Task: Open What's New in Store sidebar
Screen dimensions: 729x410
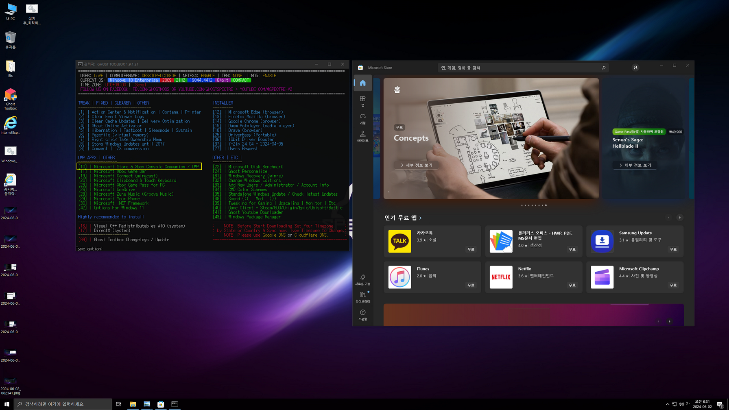Action: point(362,279)
